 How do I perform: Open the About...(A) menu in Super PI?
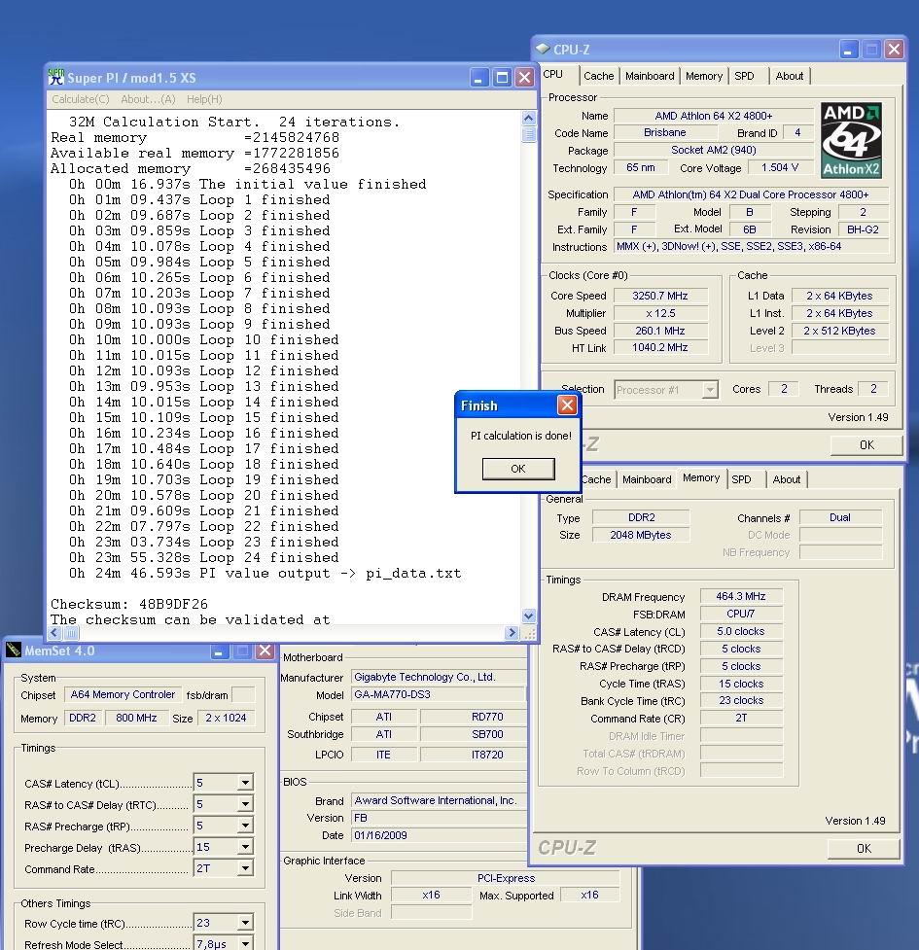click(148, 99)
